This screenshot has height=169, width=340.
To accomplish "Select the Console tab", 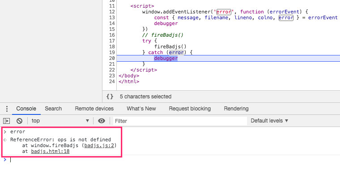I will 26,109.
